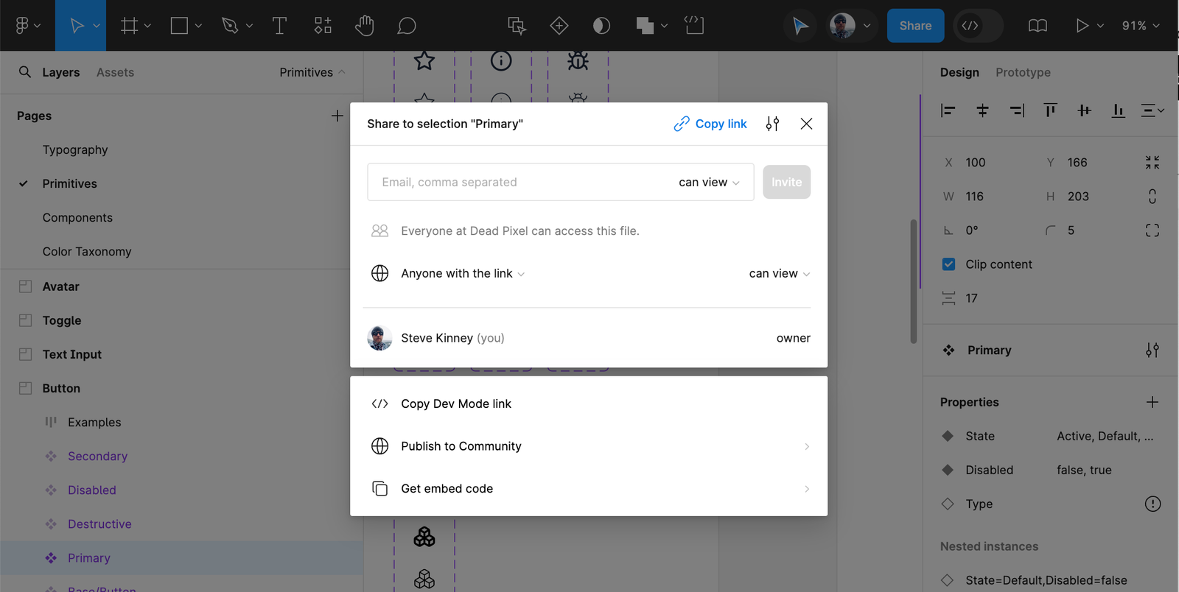
Task: Select the Hand tool
Action: pos(364,26)
